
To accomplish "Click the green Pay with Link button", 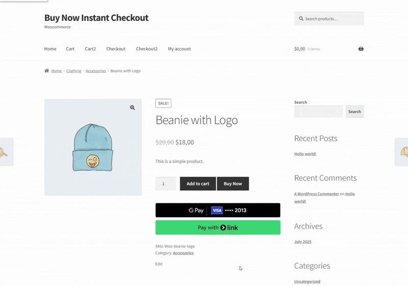I will (218, 227).
